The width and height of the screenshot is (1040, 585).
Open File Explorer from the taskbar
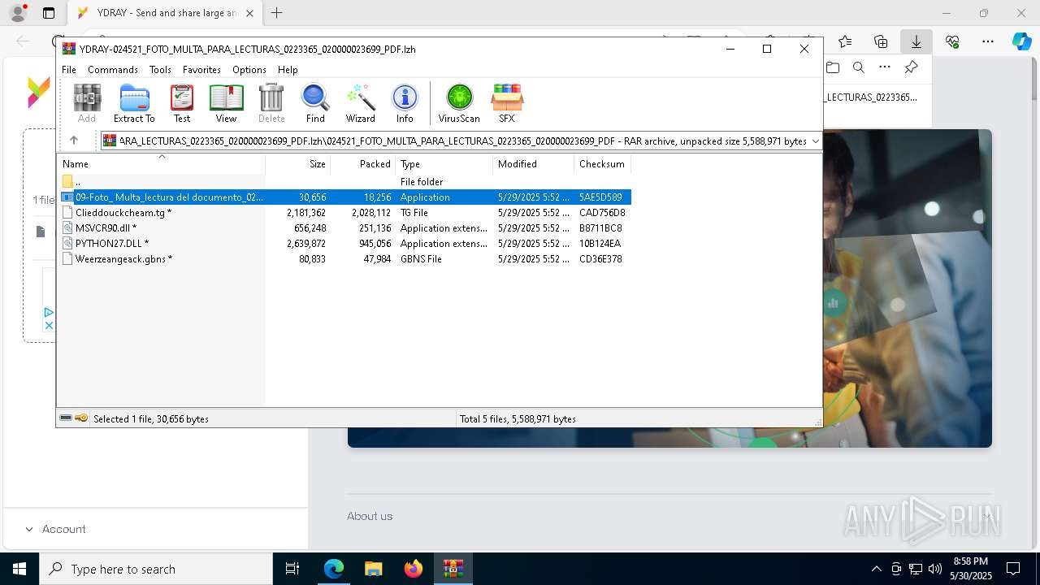click(x=374, y=569)
